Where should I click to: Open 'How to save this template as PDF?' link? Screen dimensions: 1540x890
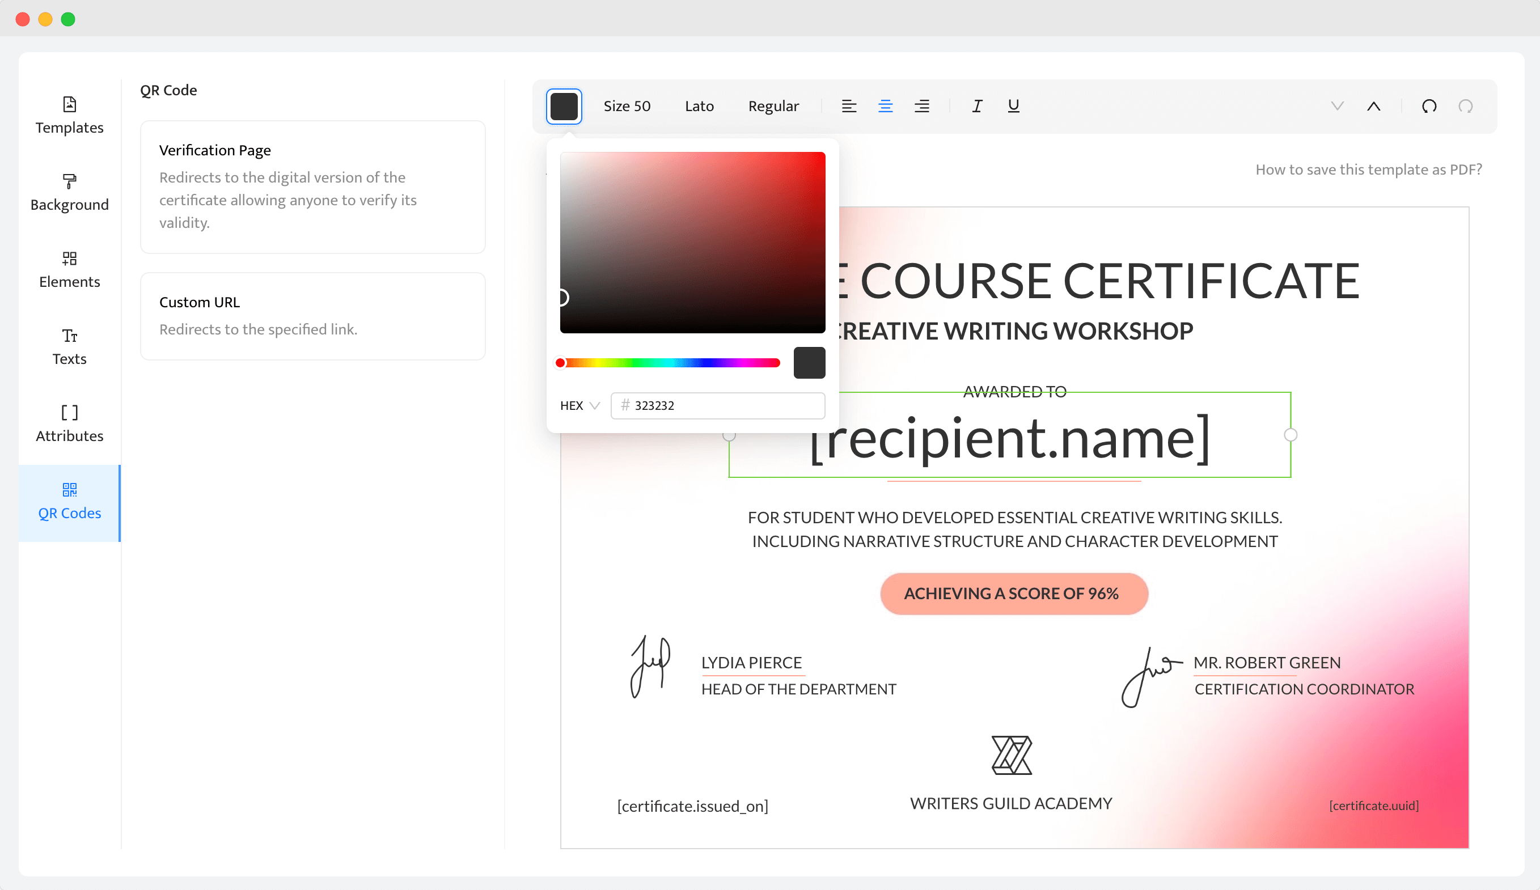pos(1368,169)
